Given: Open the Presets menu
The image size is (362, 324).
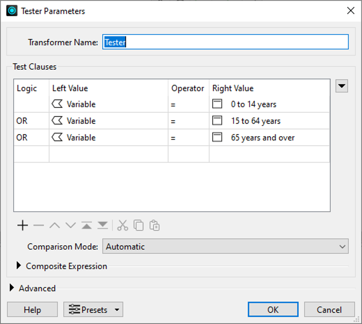Looking at the screenshot, I should [93, 309].
